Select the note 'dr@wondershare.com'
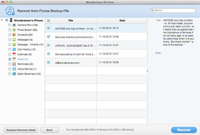Screen dimensions: 200x135 67,63
